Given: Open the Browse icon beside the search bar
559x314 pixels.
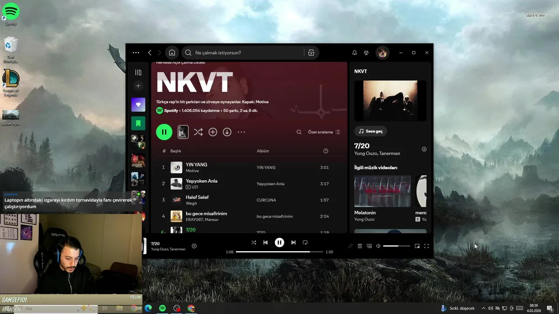Looking at the screenshot, I should (311, 53).
